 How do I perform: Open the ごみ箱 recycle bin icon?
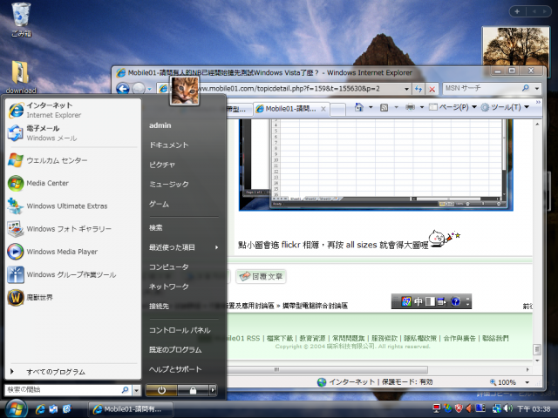pos(21,19)
